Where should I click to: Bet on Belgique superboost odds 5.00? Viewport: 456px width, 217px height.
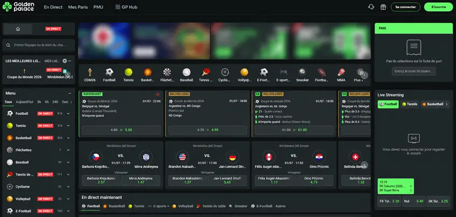coord(121,130)
